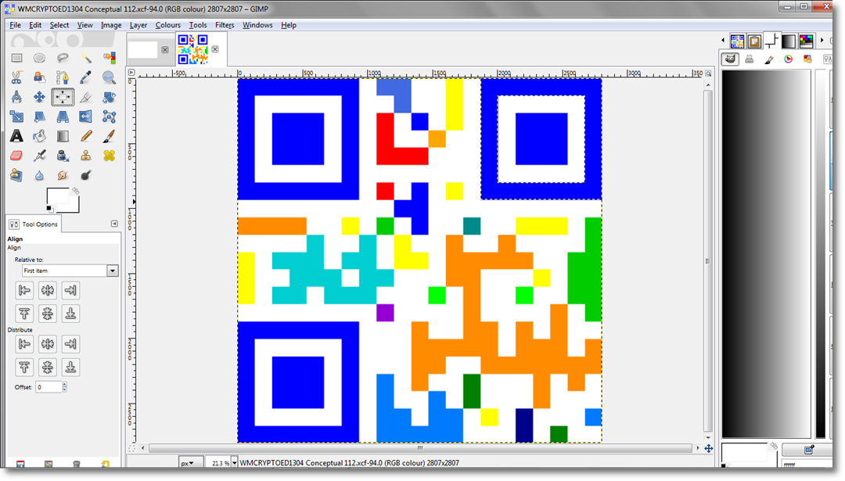Open the Palettes dock tab
The image size is (845, 481).
806,41
